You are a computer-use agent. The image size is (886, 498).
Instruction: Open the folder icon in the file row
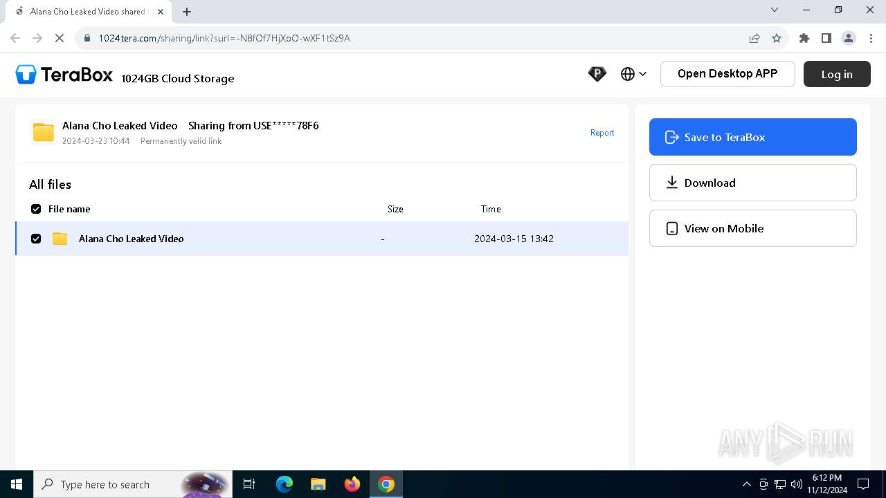60,239
